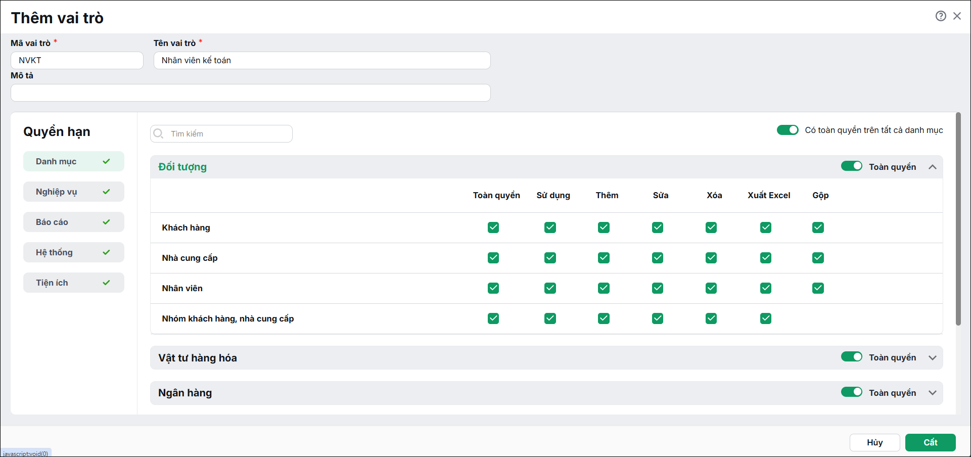Focus the Tìm kiếm search field
Screen dimensions: 971x457
(x=221, y=133)
